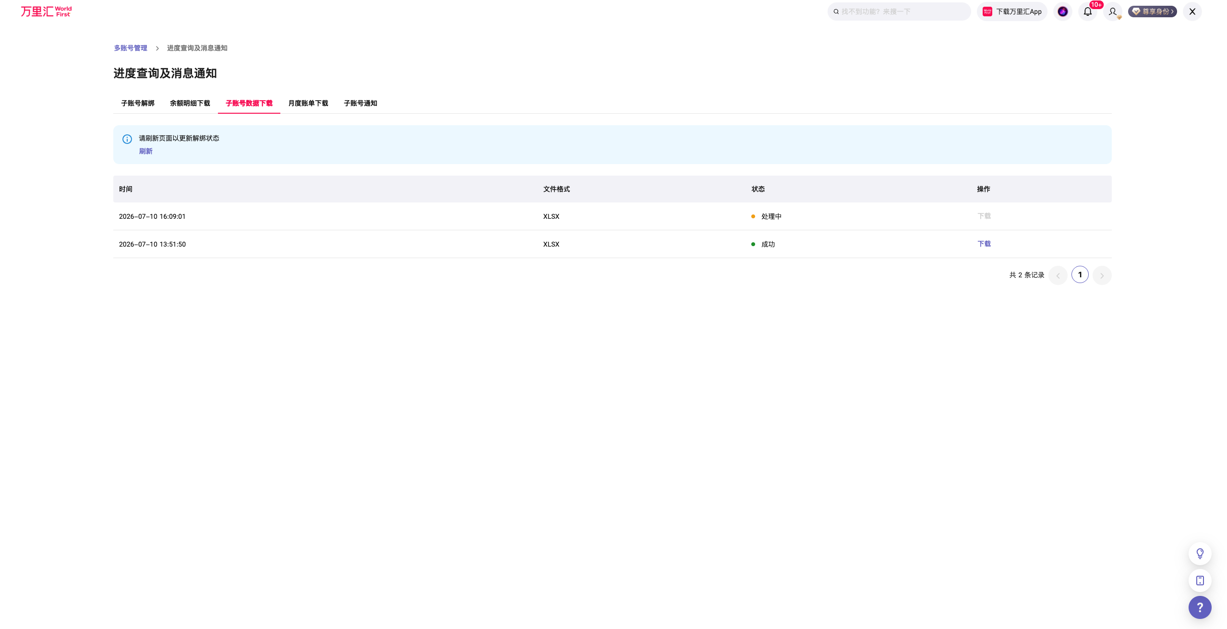Open the user profile icon

[x=1112, y=12]
